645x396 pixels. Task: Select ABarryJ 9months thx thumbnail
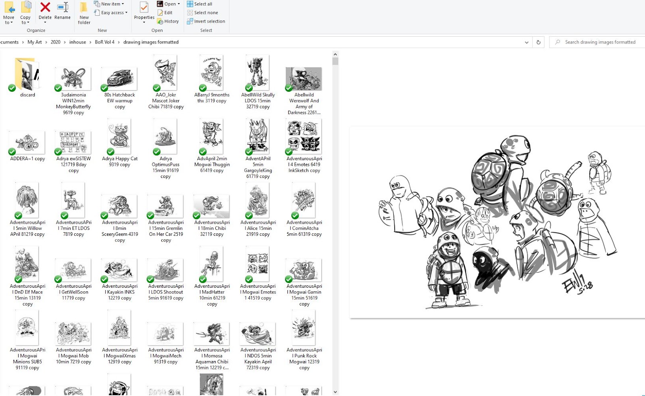point(212,73)
